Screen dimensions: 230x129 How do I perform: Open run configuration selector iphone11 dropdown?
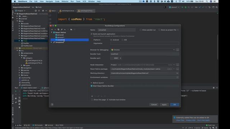point(174,7)
